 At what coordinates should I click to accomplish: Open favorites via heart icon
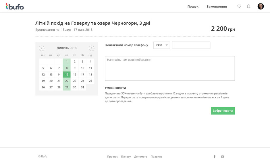(x=239, y=6)
